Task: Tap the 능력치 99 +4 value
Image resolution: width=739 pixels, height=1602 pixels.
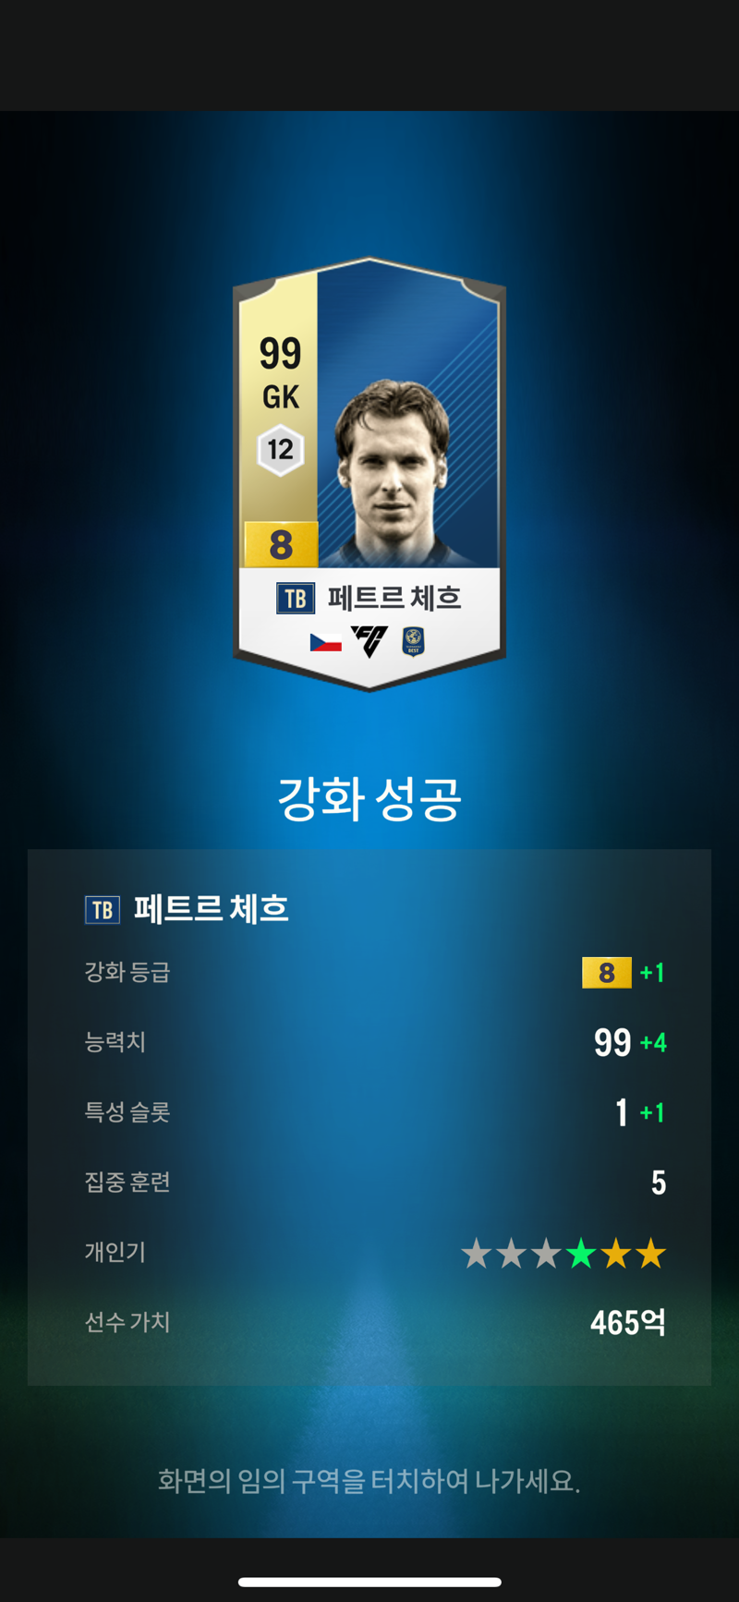Action: [x=630, y=1043]
